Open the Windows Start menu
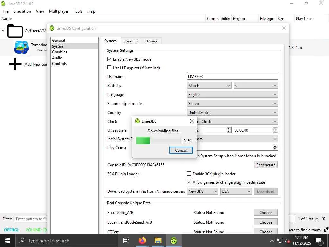Image resolution: width=329 pixels, height=247 pixels. [8, 241]
